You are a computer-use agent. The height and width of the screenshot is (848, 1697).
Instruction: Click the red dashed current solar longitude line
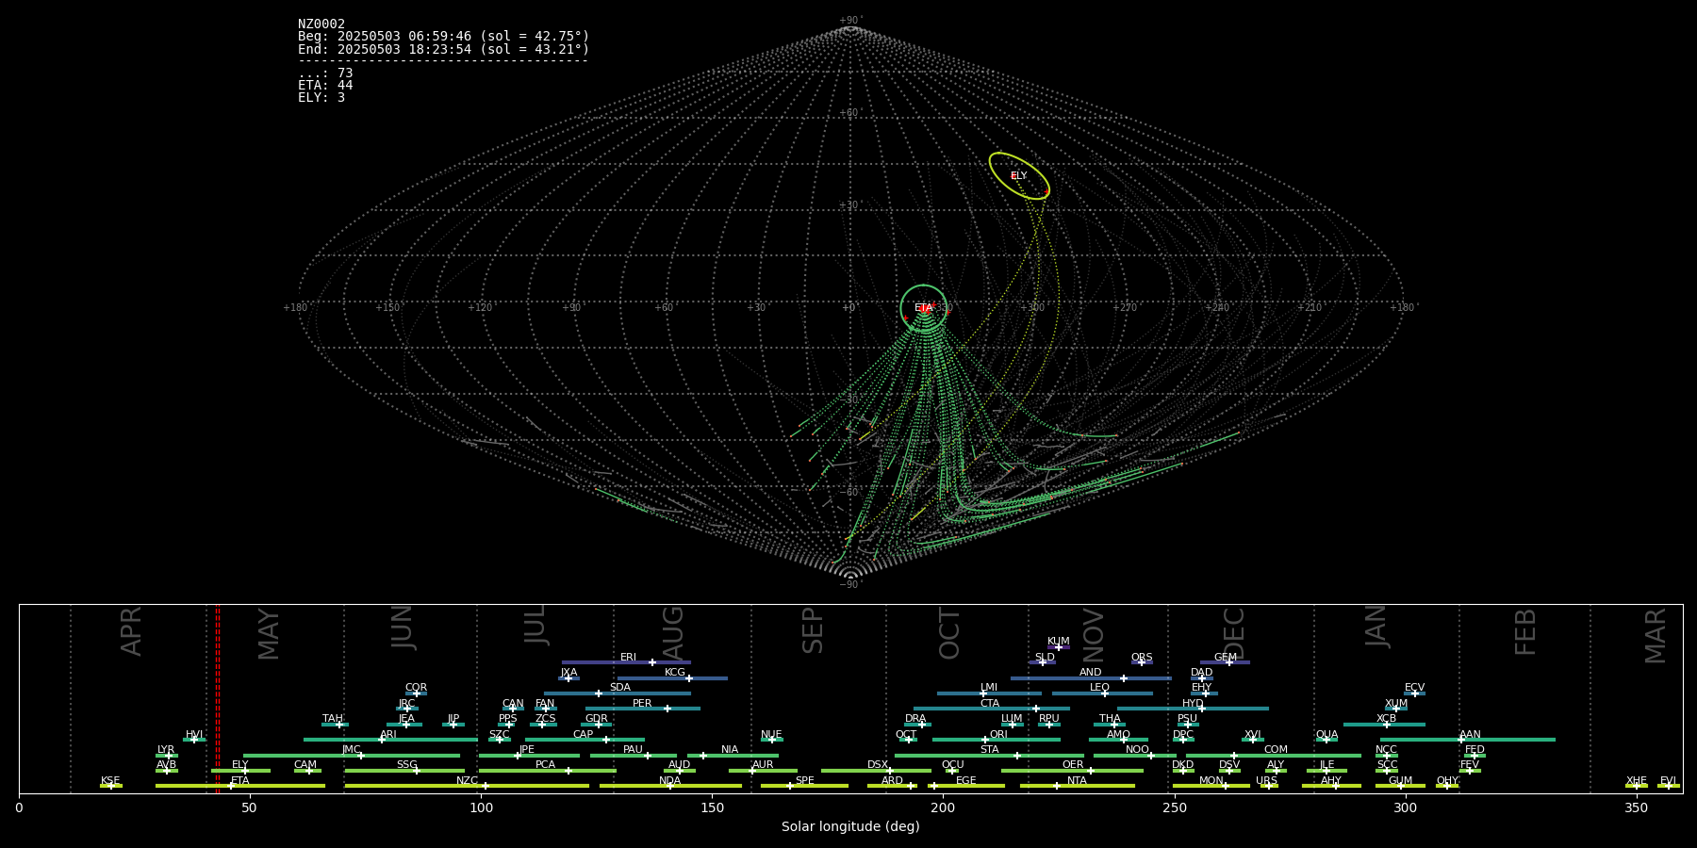(x=218, y=698)
